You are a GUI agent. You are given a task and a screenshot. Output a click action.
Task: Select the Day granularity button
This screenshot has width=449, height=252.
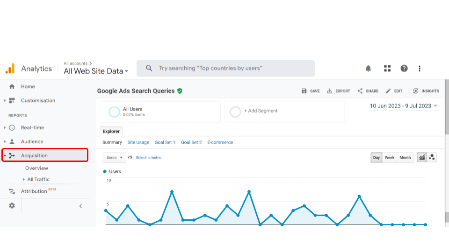tap(376, 157)
